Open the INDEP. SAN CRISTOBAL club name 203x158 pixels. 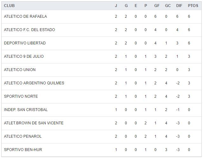(26, 110)
